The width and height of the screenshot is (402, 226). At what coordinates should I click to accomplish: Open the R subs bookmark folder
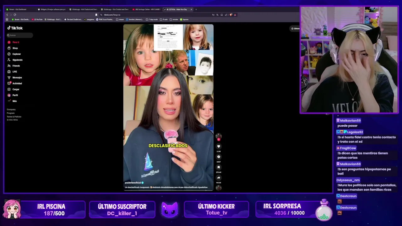coord(164,19)
